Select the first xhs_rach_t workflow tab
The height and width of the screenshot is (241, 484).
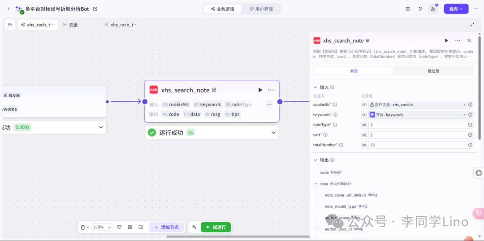pyautogui.click(x=38, y=25)
